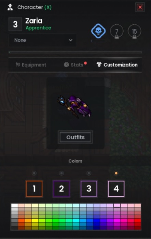The width and height of the screenshot is (151, 239).
Task: Click the red X close icon
Action: point(140,7)
